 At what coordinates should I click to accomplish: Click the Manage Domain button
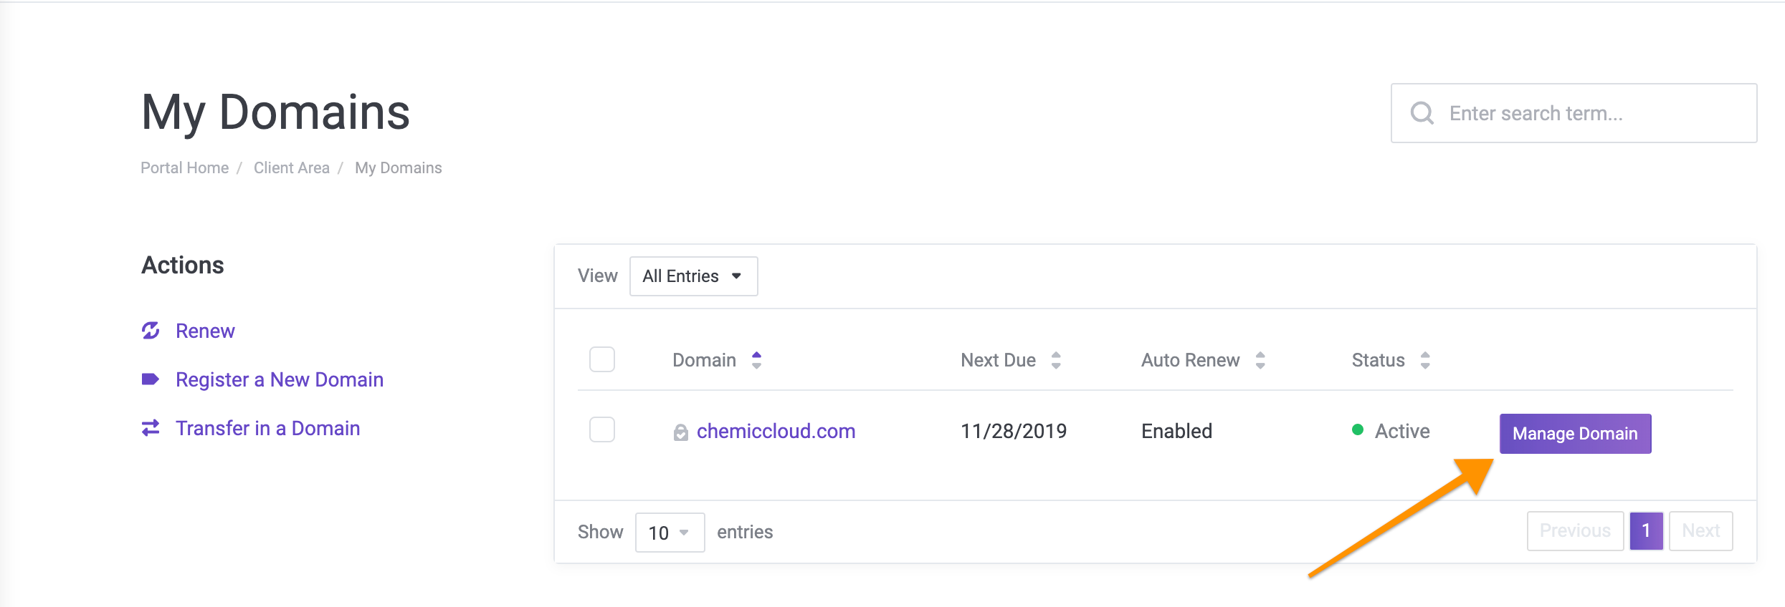[x=1575, y=433]
